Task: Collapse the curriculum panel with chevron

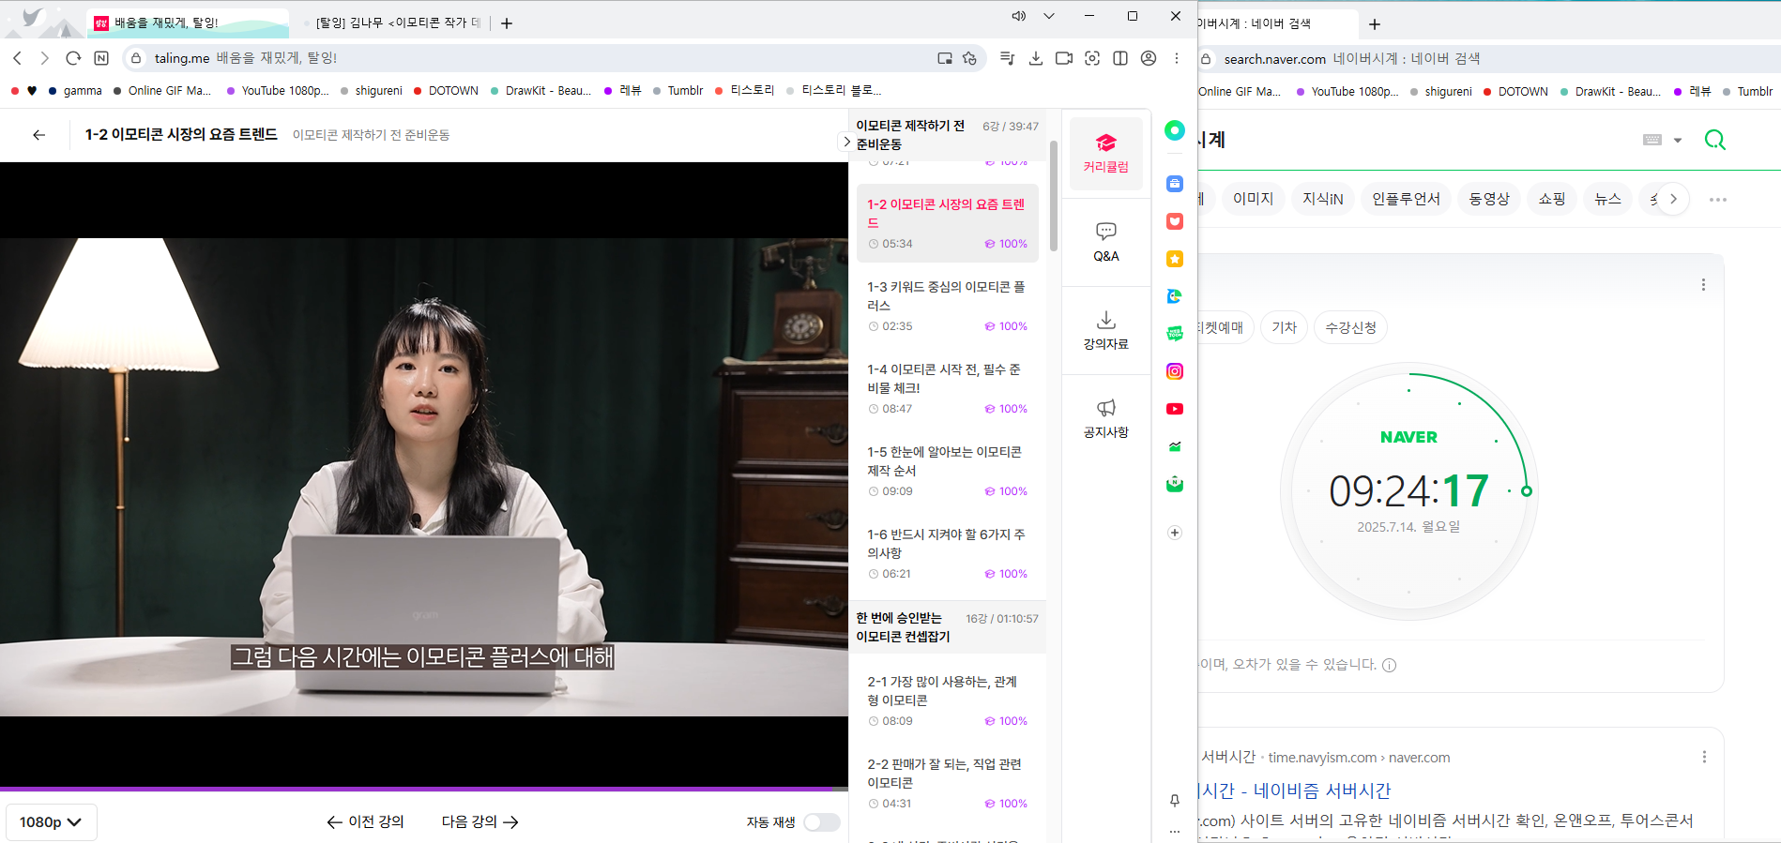Action: tap(845, 142)
